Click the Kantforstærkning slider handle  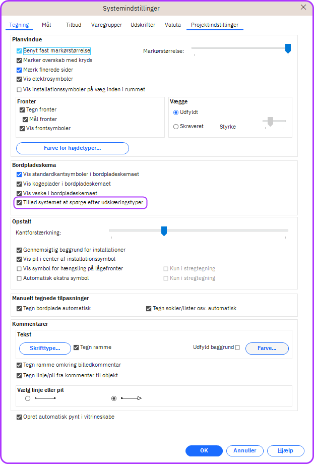coord(164,231)
